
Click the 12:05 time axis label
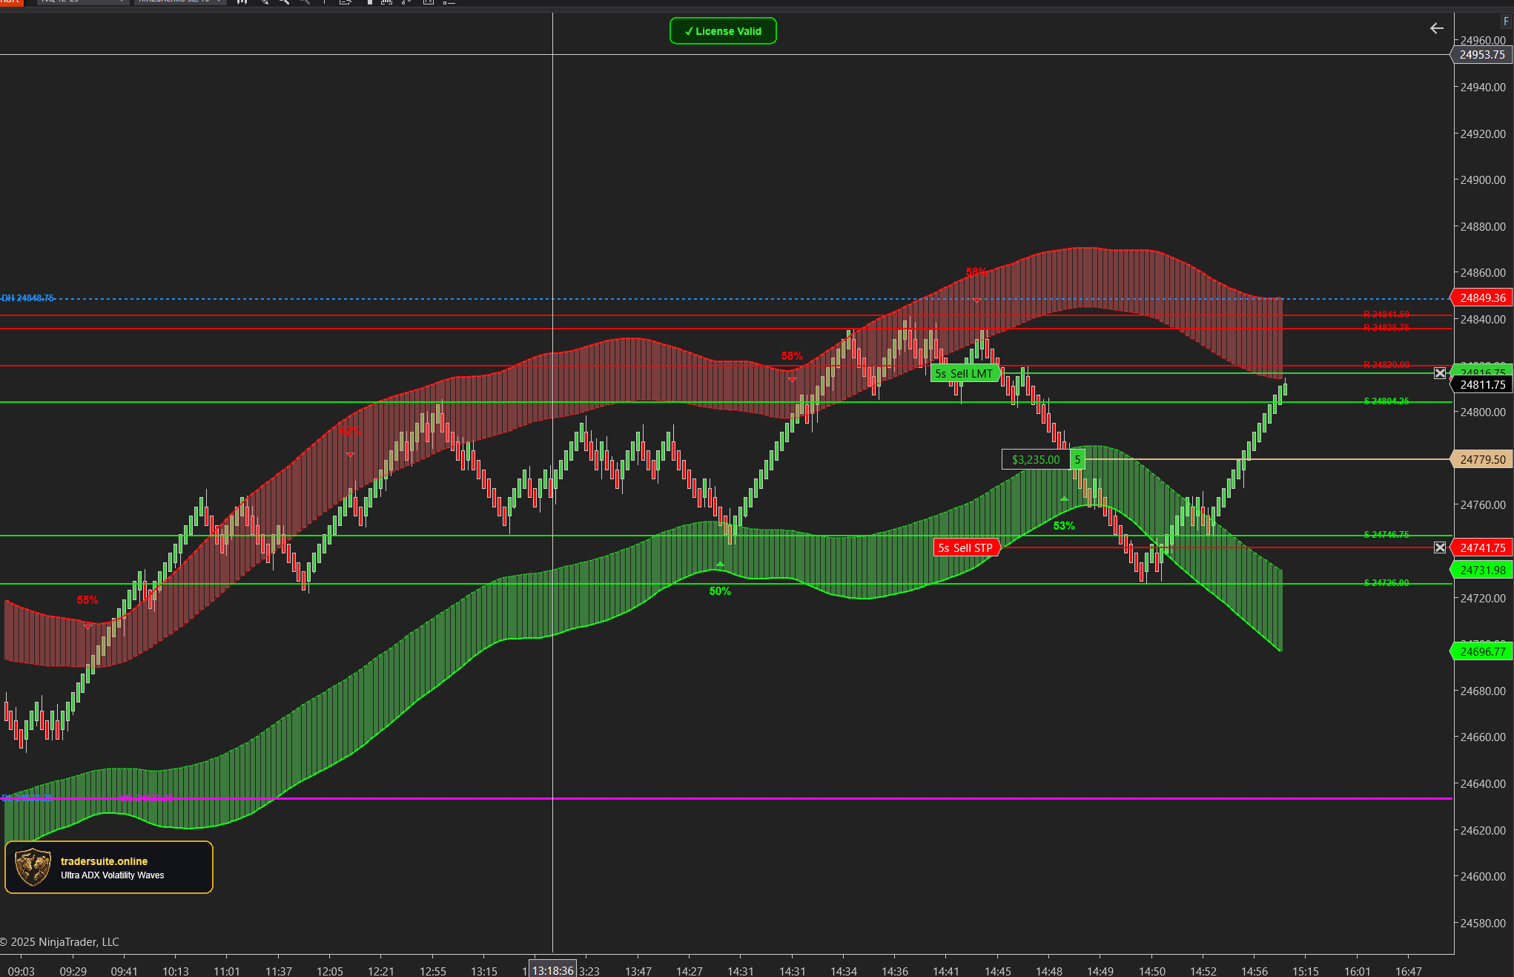[330, 971]
